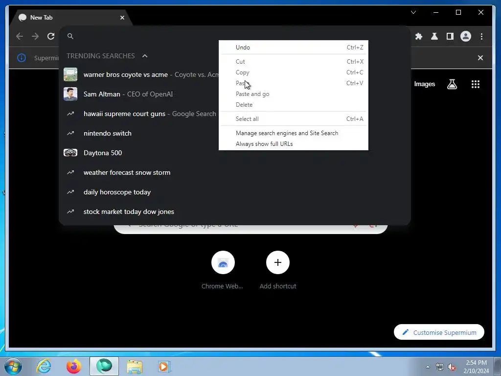This screenshot has height=376, width=501.
Task: Open Windows Explorer folder on taskbar
Action: 135,366
